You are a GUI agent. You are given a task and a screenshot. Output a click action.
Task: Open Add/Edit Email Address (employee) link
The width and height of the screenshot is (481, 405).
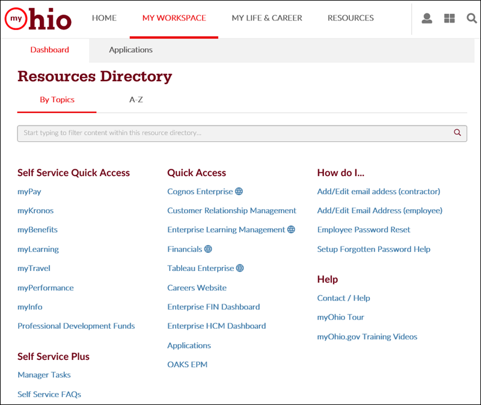(x=380, y=211)
